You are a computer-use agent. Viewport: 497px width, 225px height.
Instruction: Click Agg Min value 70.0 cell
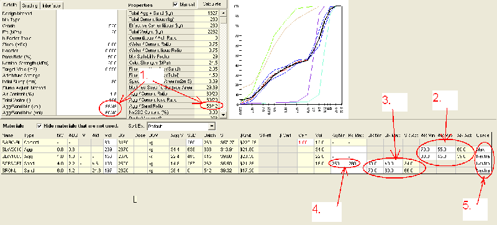tap(427, 149)
